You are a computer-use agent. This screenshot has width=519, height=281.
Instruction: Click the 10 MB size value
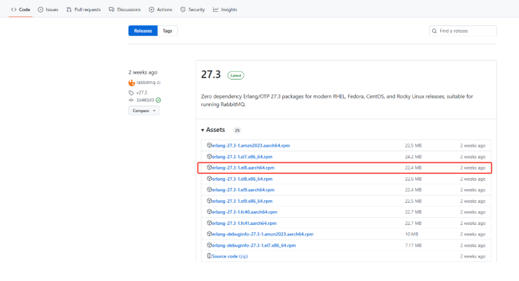click(411, 234)
